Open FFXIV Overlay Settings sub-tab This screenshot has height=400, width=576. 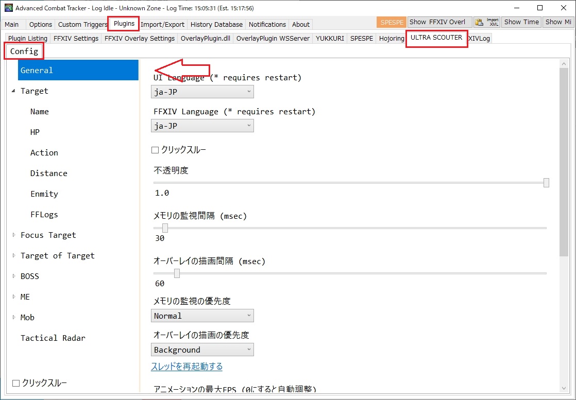pos(140,39)
